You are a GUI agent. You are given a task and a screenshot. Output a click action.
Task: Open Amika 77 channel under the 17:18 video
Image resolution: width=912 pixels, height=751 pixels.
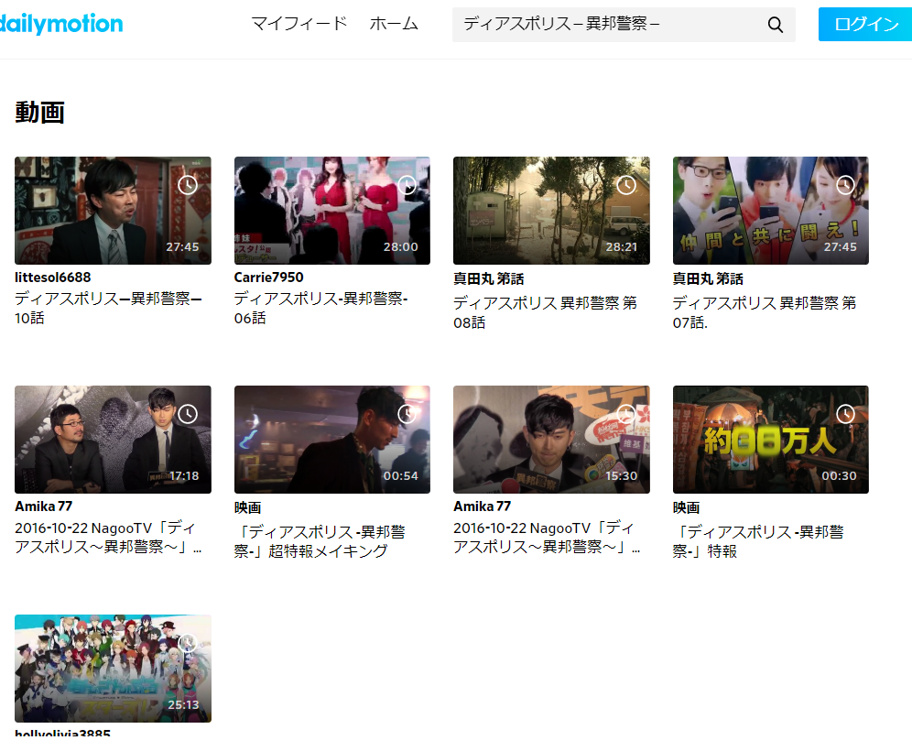tap(44, 506)
